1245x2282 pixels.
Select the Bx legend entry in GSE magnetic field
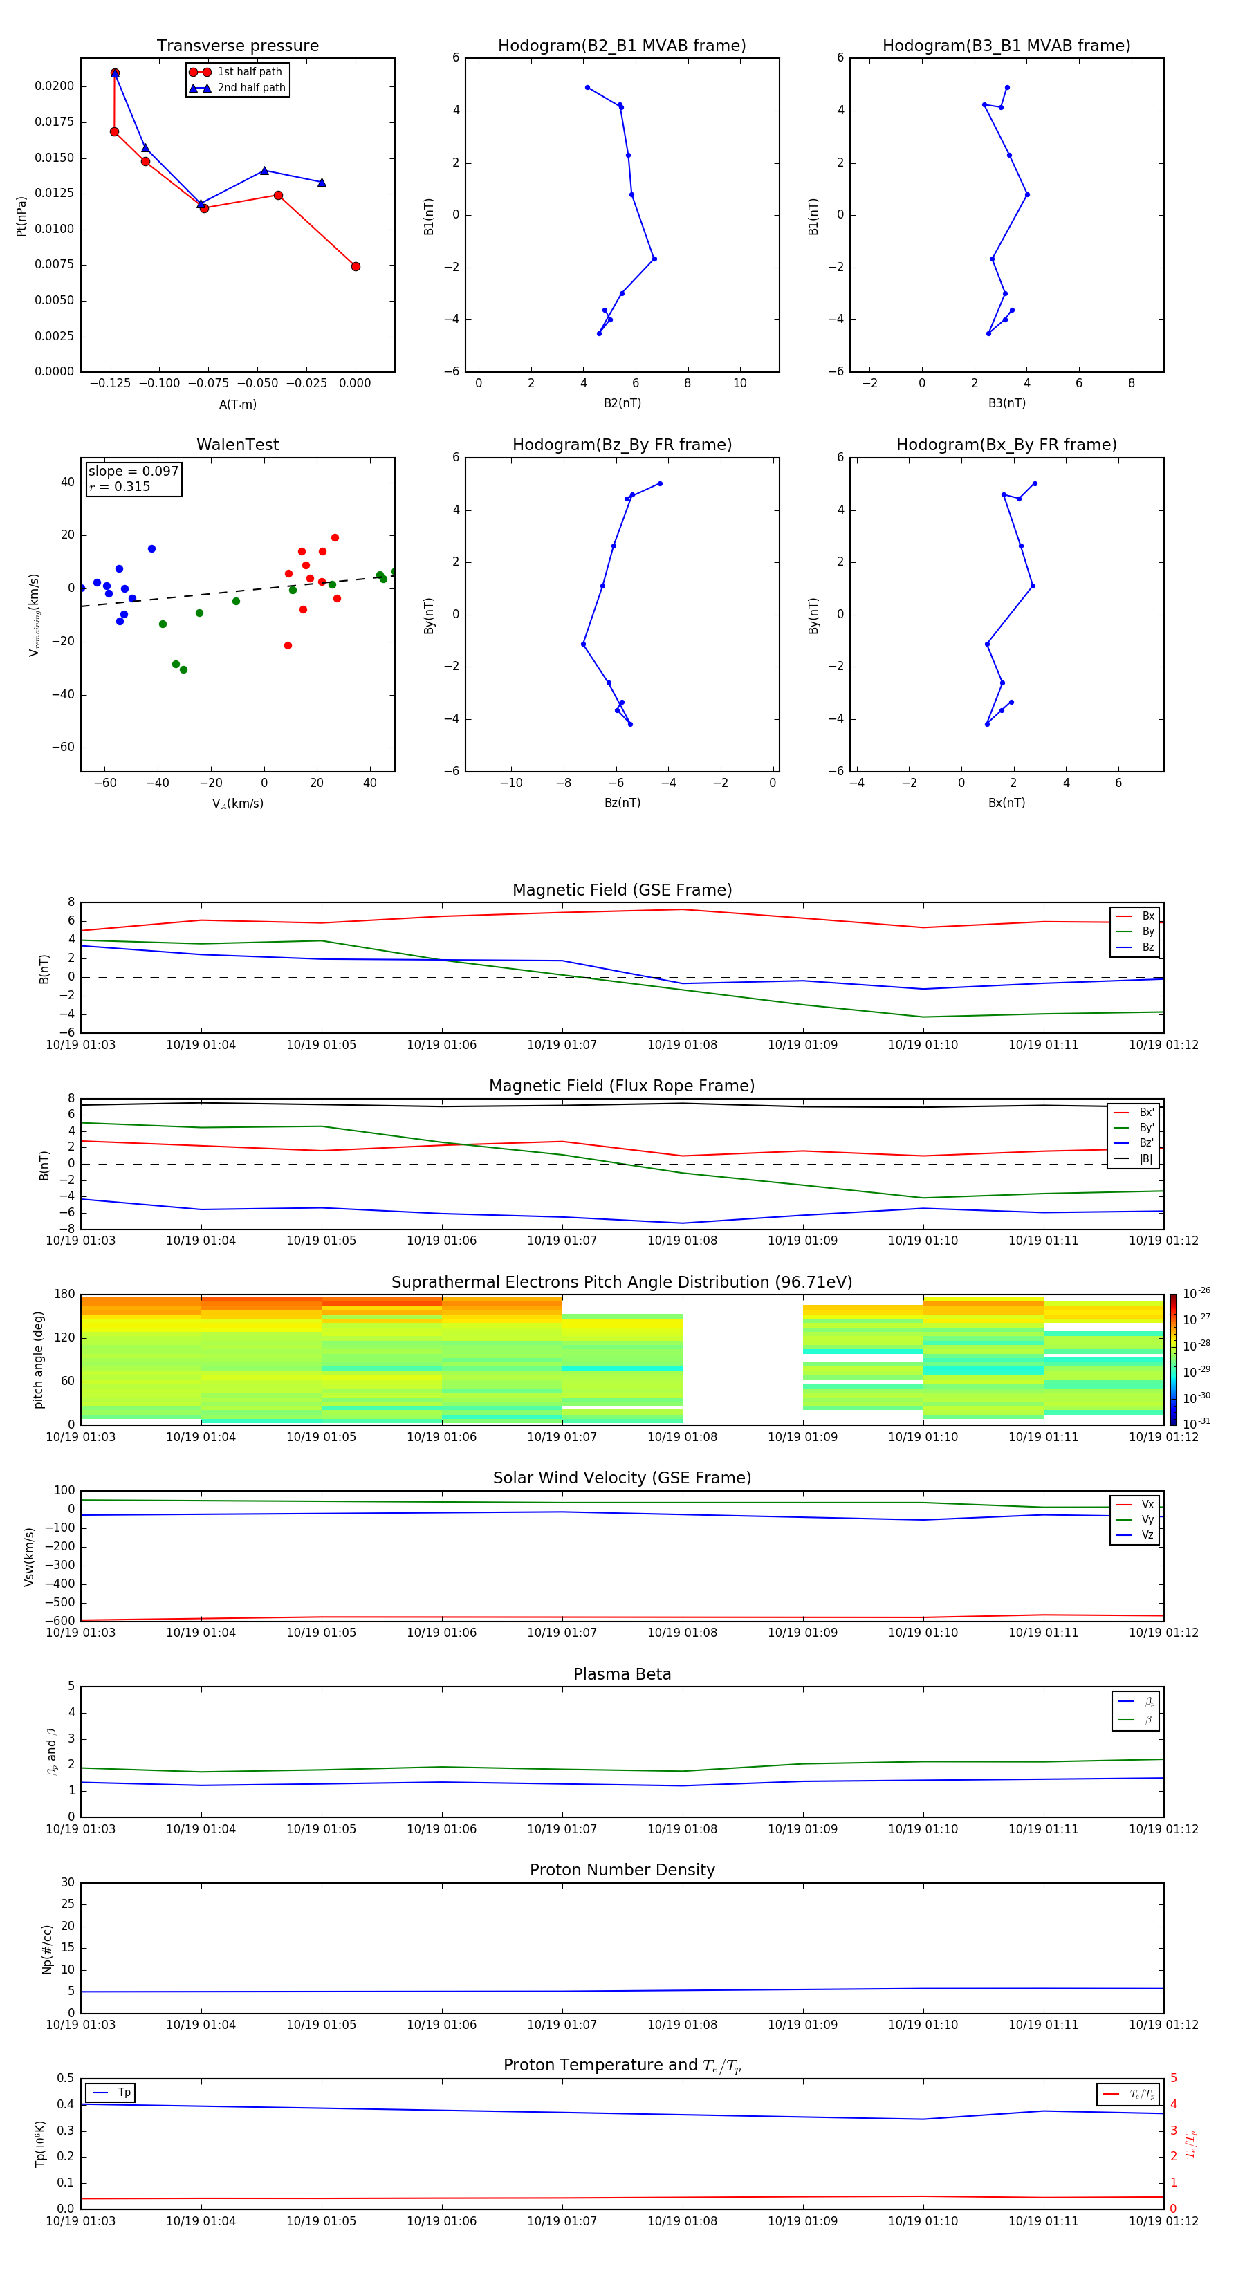(1135, 916)
